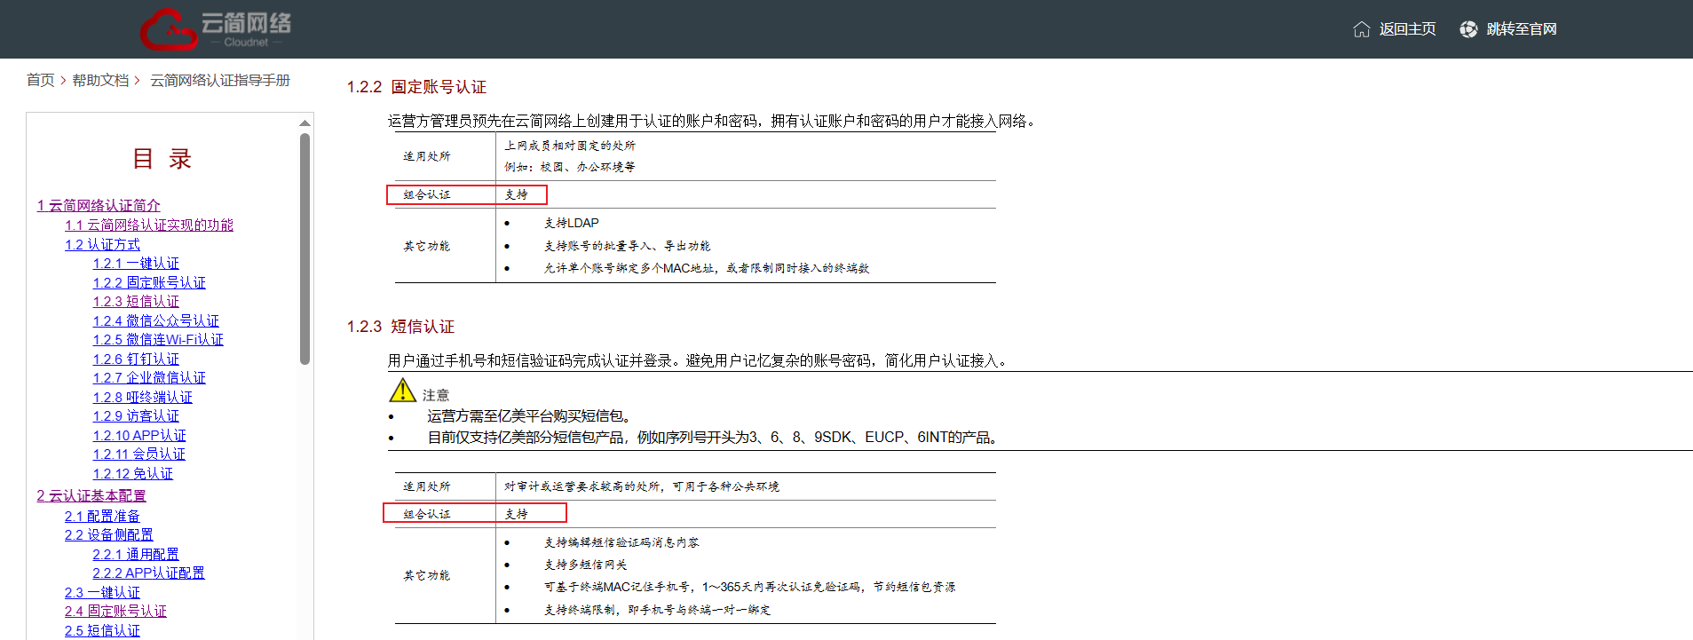Click the note starting 目前仅支持亿美部分短信包产品
Screen dimensions: 1693x640
(x=715, y=438)
